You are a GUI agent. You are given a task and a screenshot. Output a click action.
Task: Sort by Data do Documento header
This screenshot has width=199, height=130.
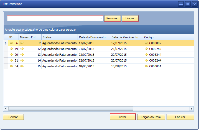pos(94,37)
